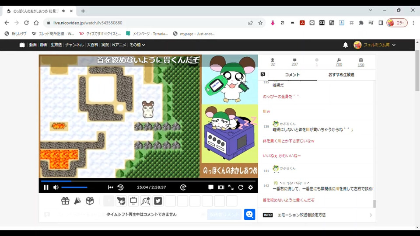Image resolution: width=420 pixels, height=236 pixels.
Task: Open player settings gear
Action: coord(250,187)
